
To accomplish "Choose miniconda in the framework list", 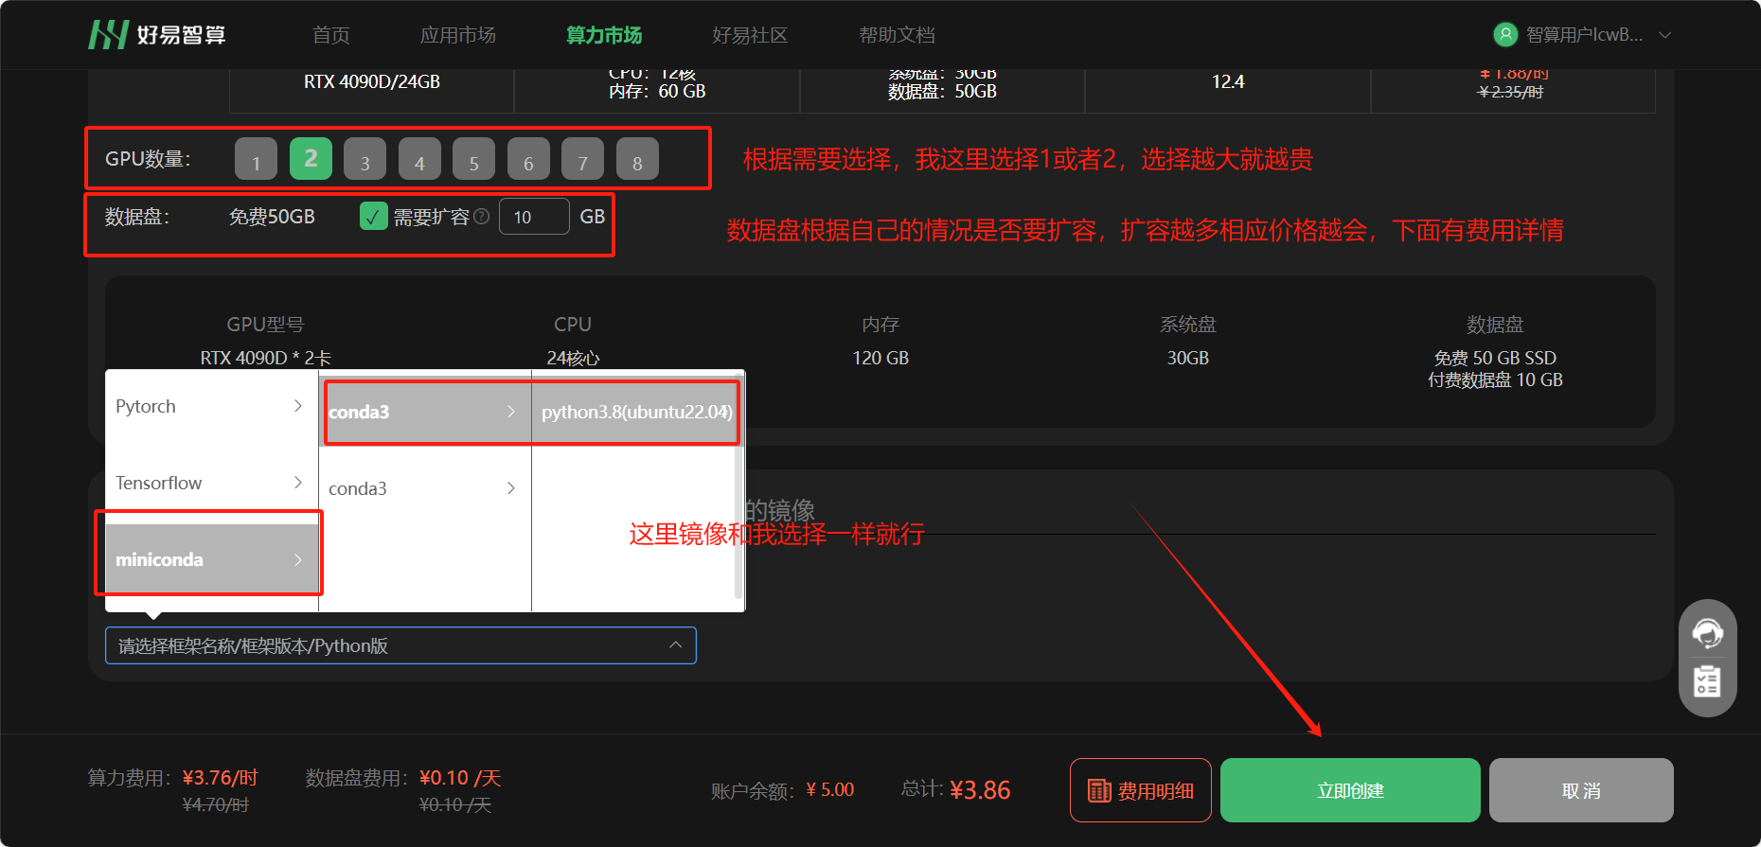I will click(212, 559).
